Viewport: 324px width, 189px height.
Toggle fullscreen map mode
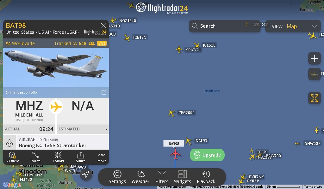click(314, 98)
